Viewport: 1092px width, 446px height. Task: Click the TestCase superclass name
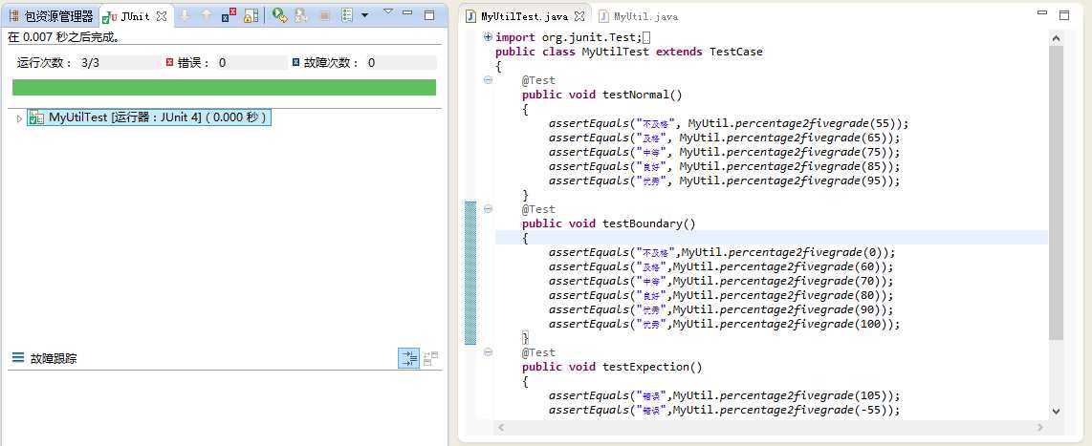tap(736, 52)
